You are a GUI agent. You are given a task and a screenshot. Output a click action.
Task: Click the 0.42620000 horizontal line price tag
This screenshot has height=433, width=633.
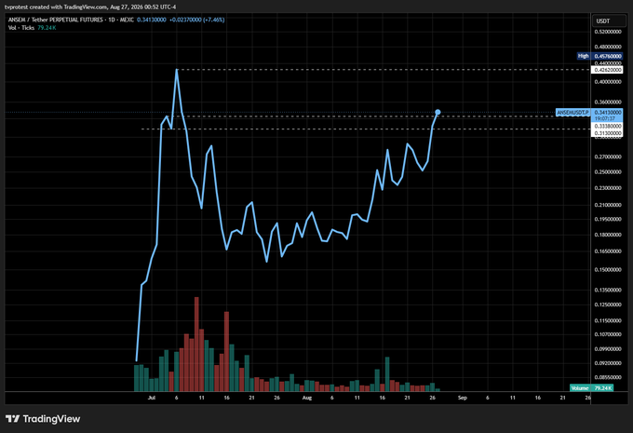(x=607, y=70)
